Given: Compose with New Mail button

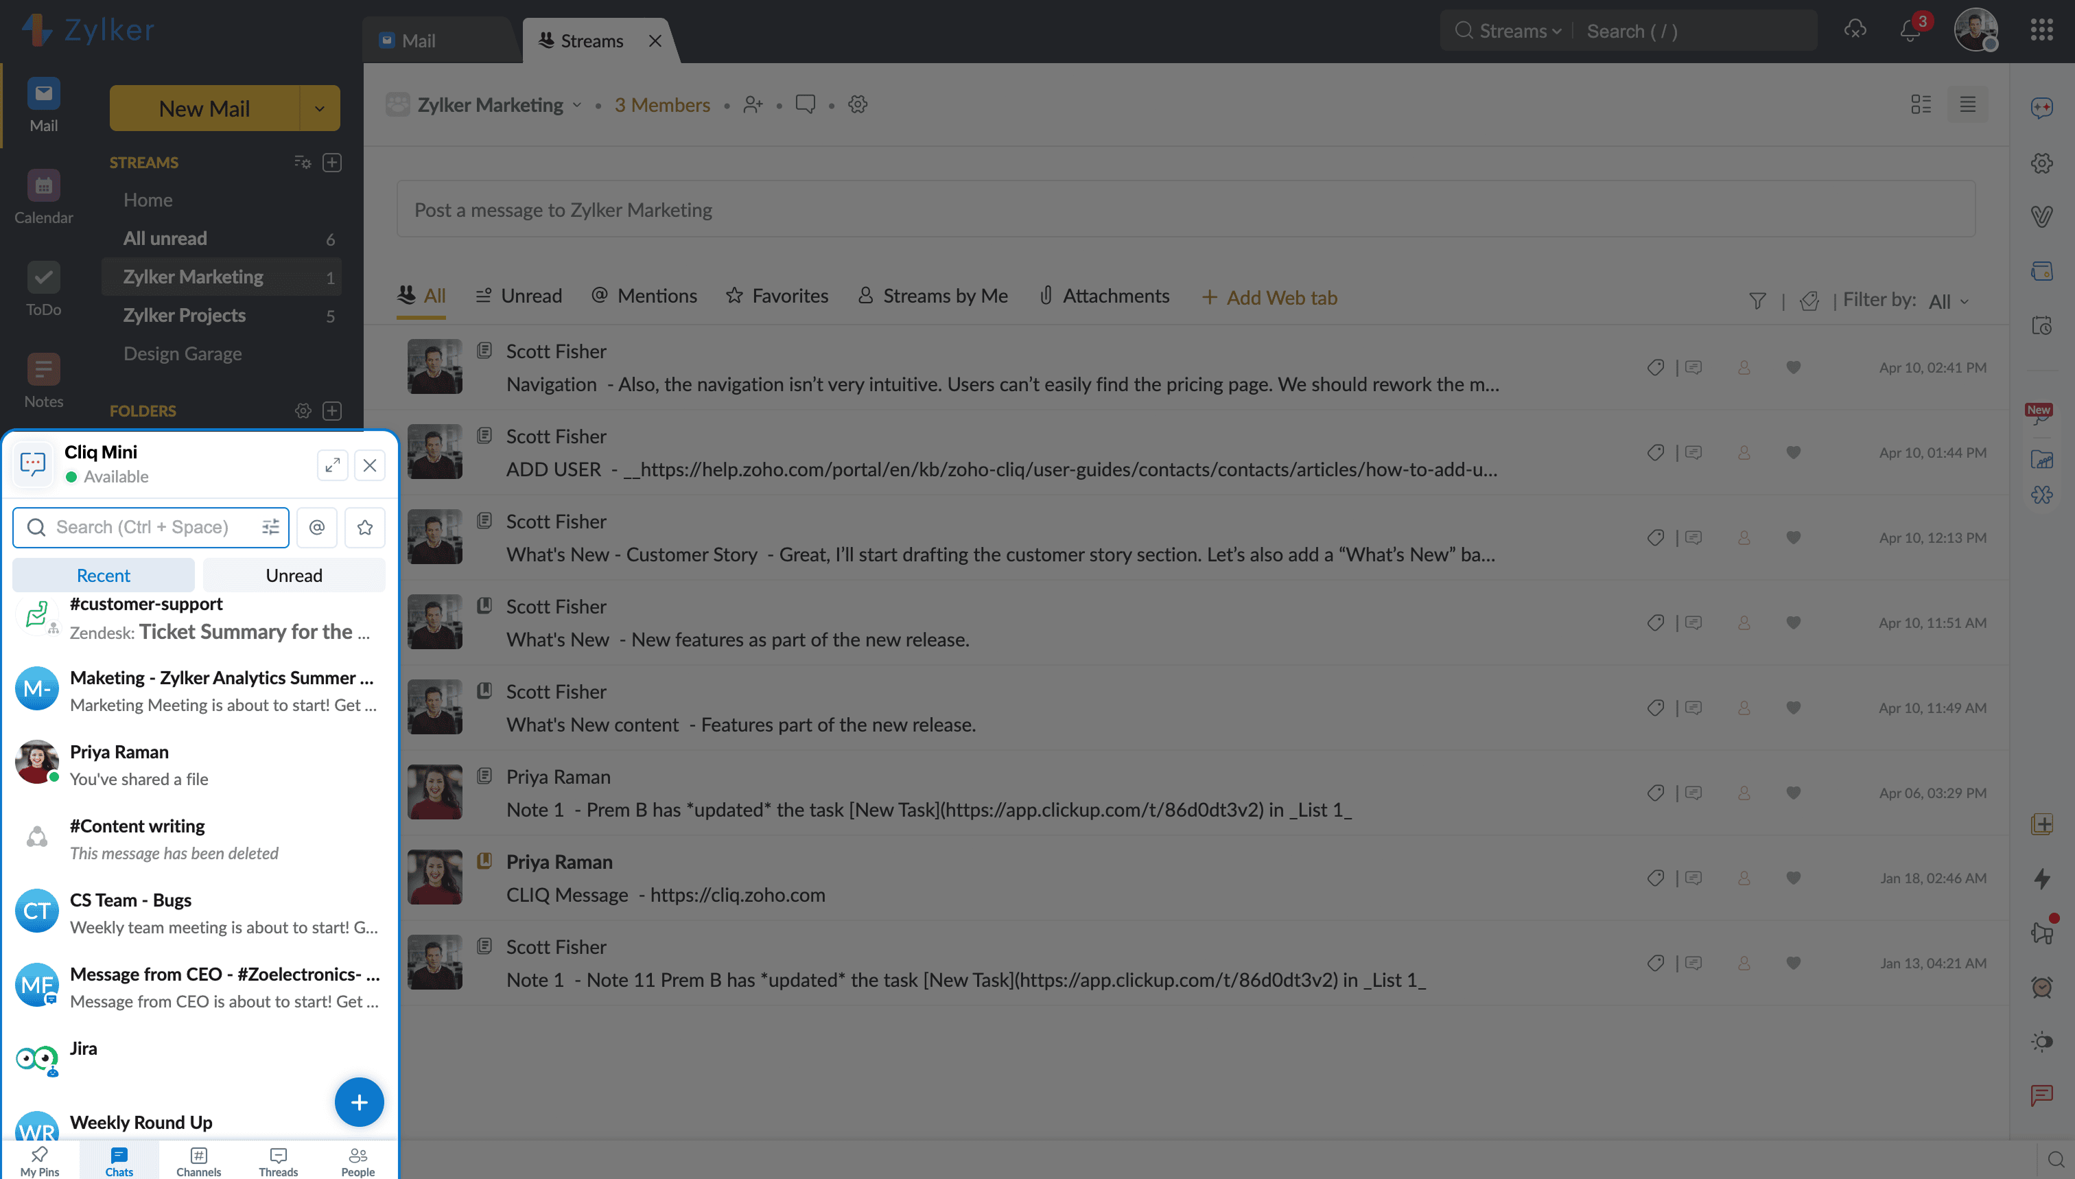Looking at the screenshot, I should (205, 108).
